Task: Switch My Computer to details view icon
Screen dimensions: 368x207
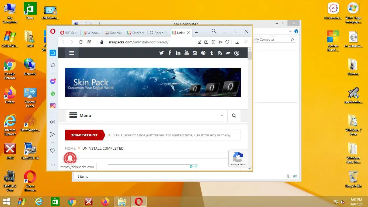Action: pos(289,176)
